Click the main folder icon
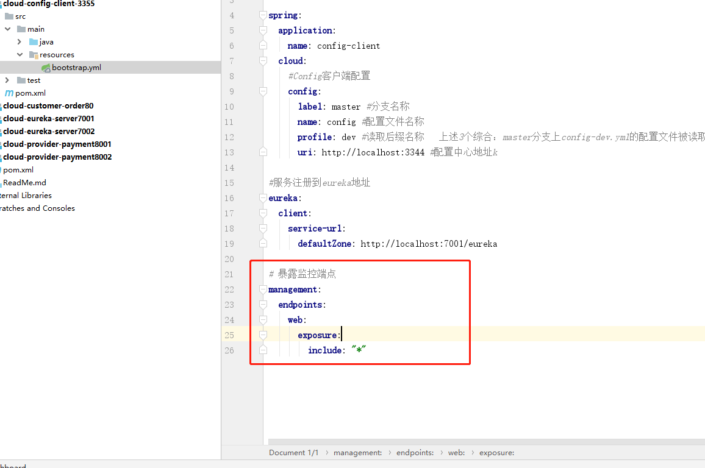The width and height of the screenshot is (705, 468). pos(21,29)
